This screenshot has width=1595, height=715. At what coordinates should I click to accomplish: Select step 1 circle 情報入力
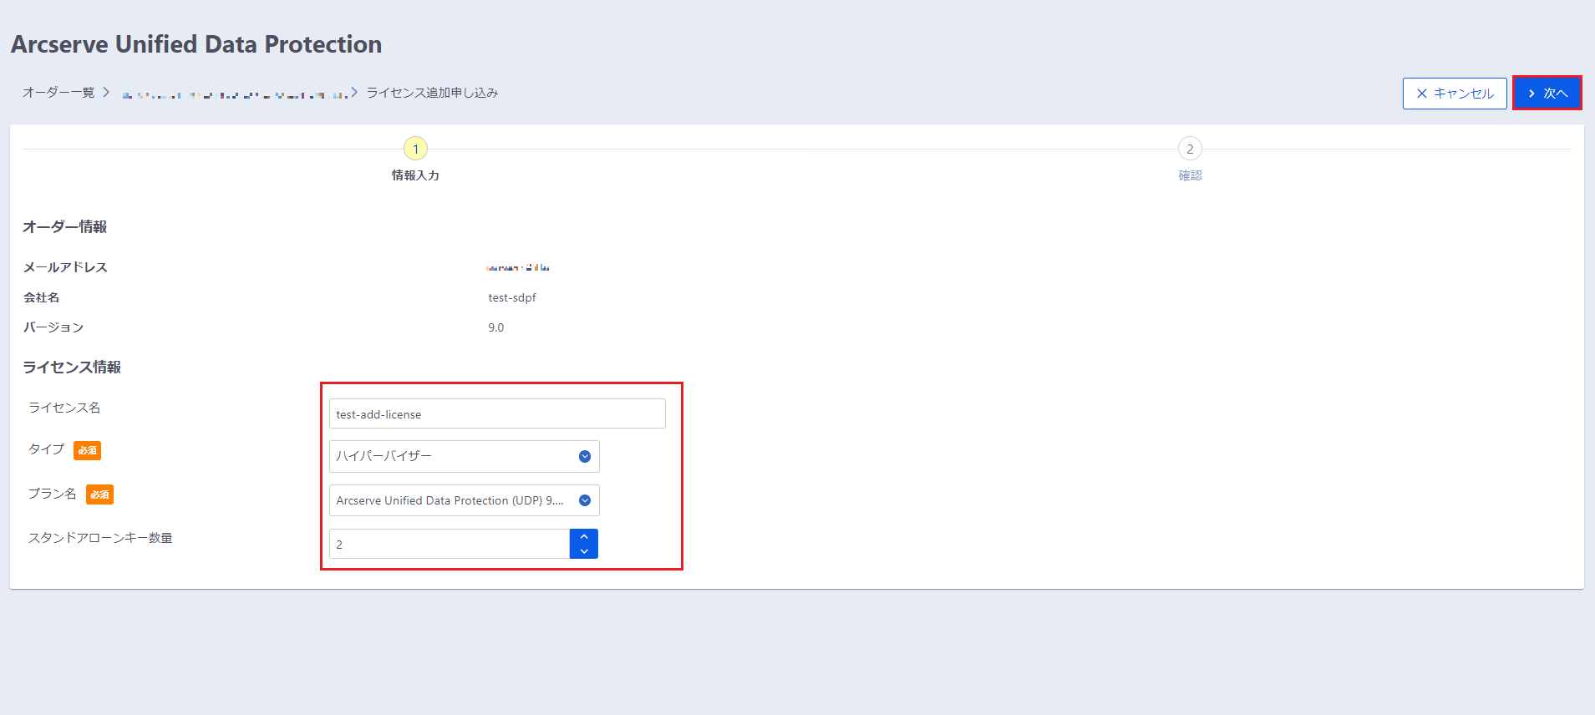[x=415, y=149]
